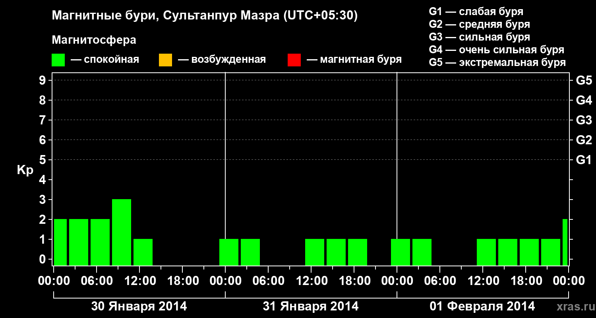Click the 18:00 time label under 30 January
Screen dimensions: 596x318
pyautogui.click(x=182, y=281)
